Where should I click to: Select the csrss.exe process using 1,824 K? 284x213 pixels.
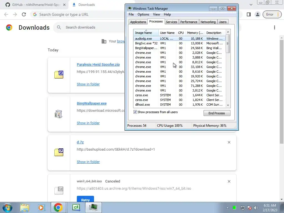tap(179, 100)
